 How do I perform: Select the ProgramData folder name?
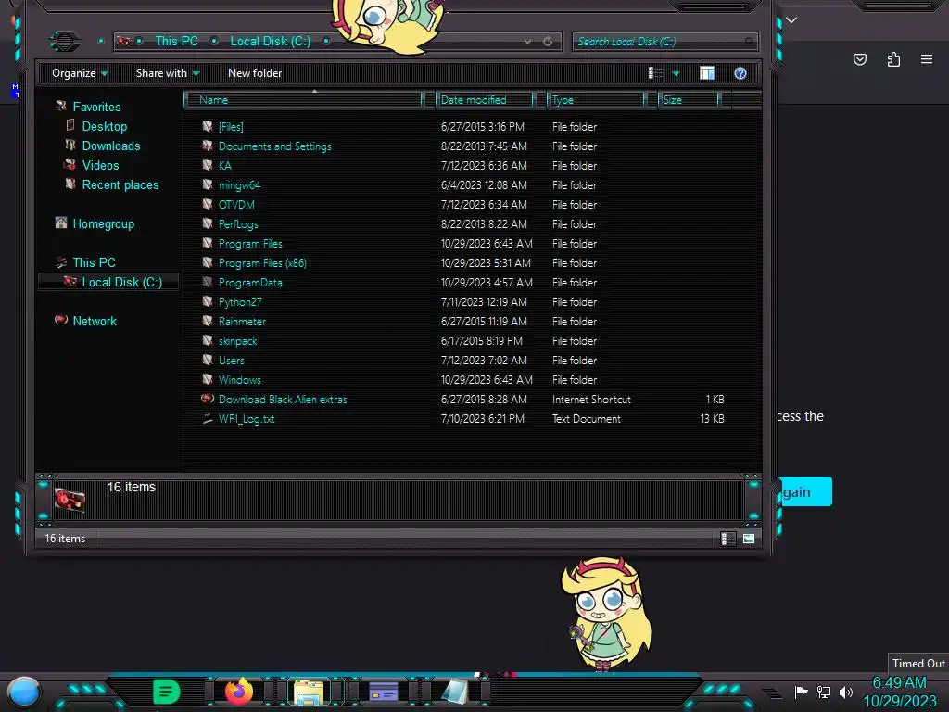[250, 283]
